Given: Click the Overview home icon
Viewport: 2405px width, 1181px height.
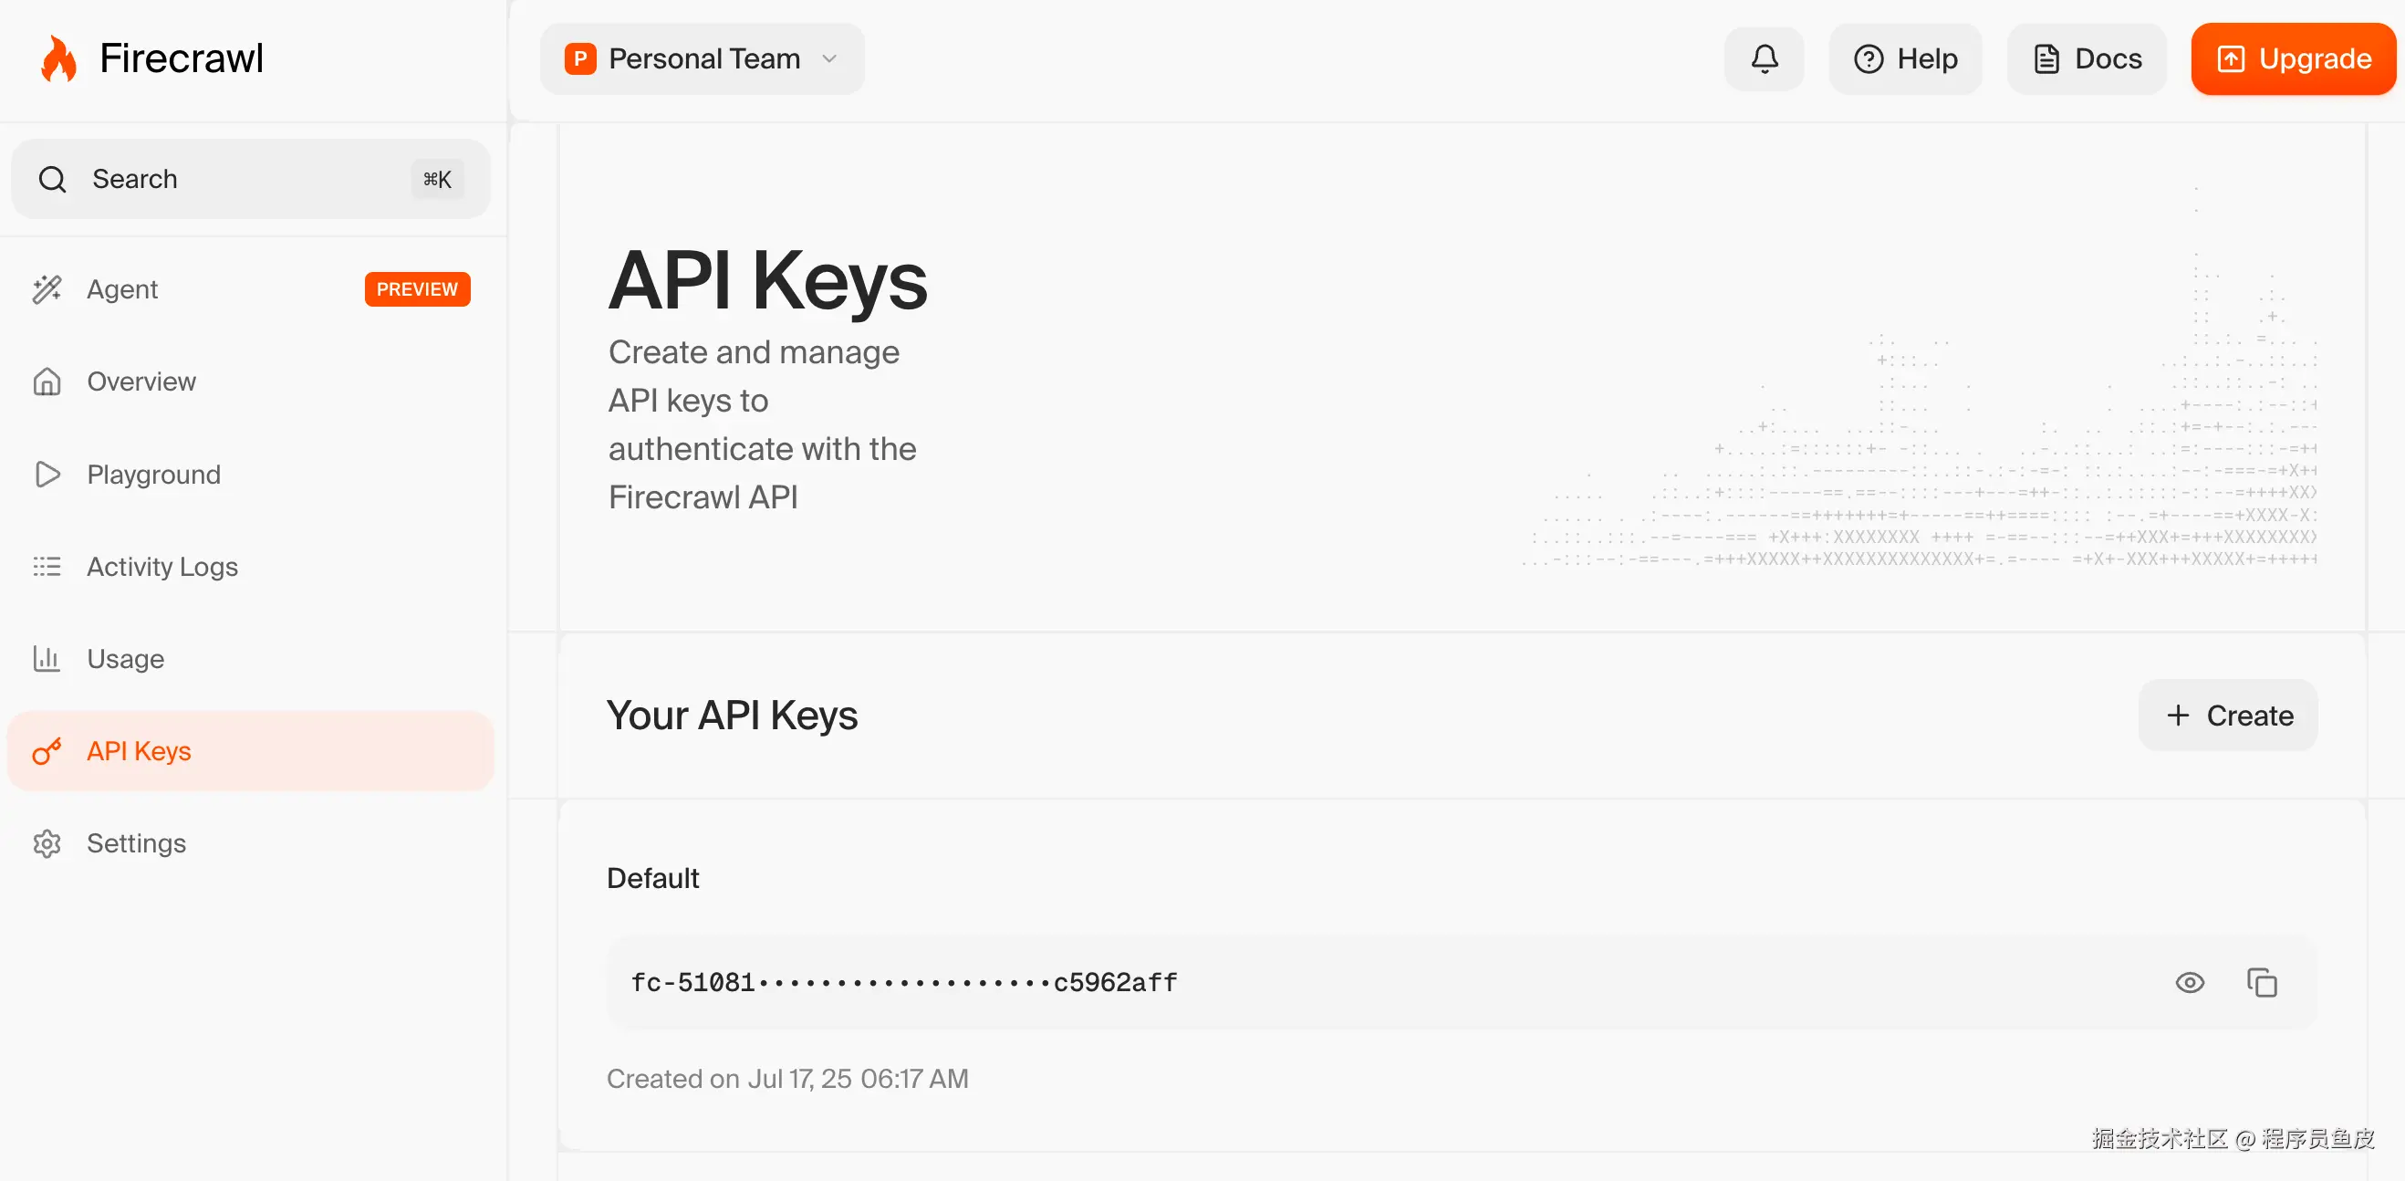Looking at the screenshot, I should coord(47,381).
